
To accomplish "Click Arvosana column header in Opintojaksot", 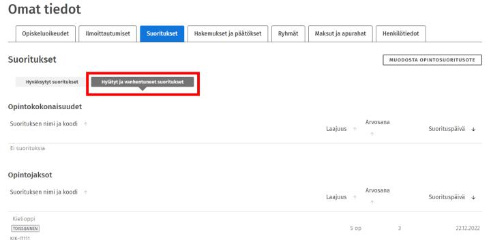I will pos(377,190).
